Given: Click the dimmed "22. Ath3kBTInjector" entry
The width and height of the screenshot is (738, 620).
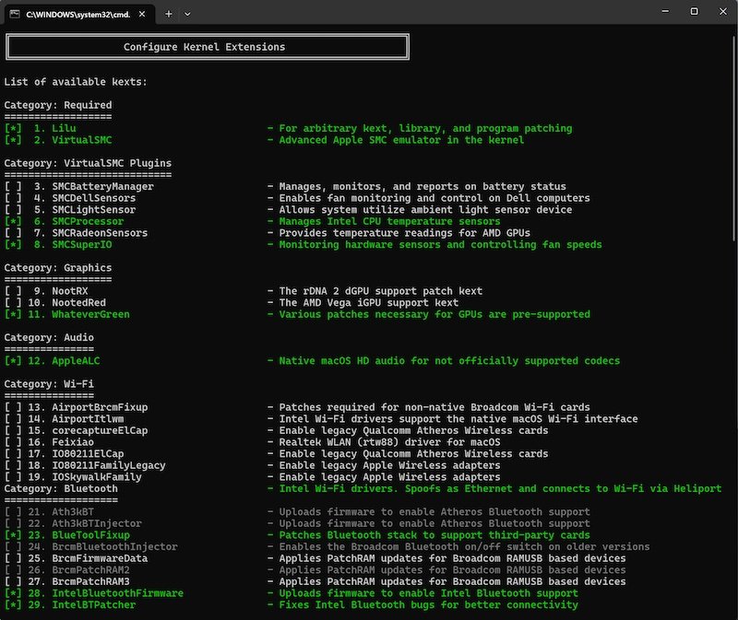Looking at the screenshot, I should [x=85, y=523].
